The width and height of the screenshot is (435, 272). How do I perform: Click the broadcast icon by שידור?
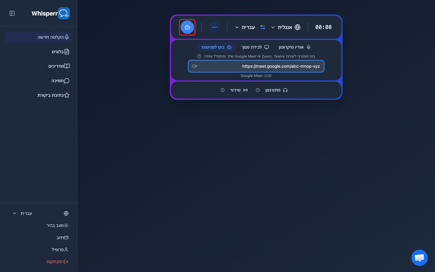click(x=246, y=90)
